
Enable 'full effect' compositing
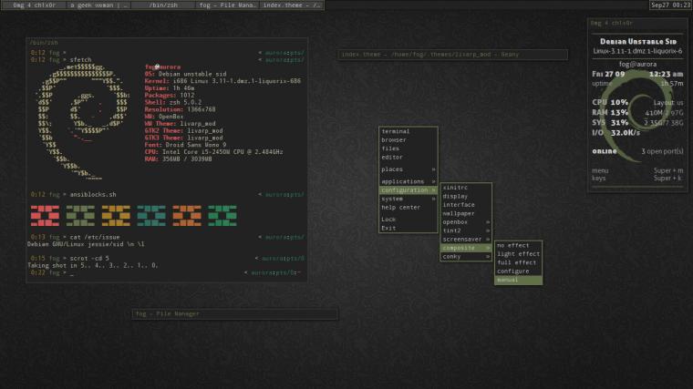coord(518,262)
